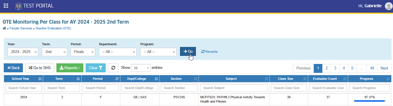Click the 97.37% progress bar
This screenshot has height=106, width=393.
click(x=370, y=101)
